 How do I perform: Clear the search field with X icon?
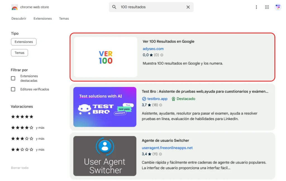tap(188, 7)
